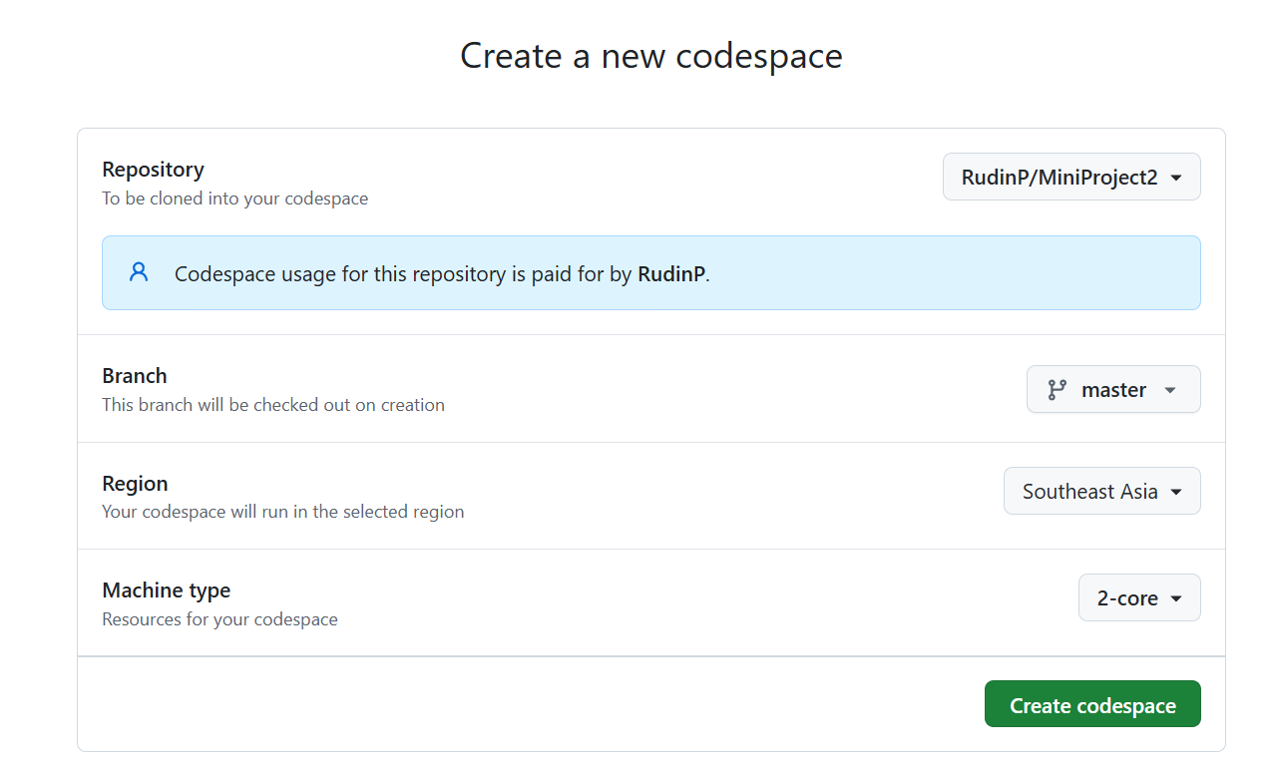Open the Southeast Asia region dropdown
1276x783 pixels.
click(x=1101, y=491)
